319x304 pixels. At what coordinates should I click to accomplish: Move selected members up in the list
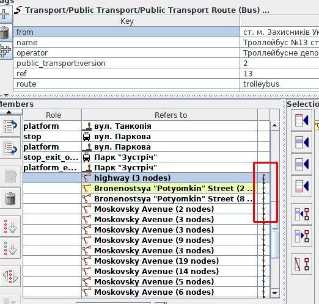[x=10, y=126]
